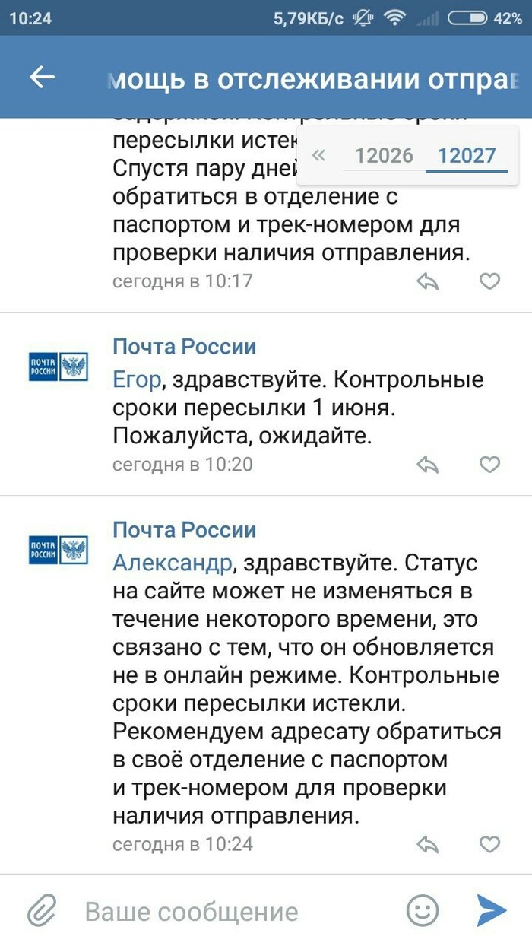Screen dimensions: 532x946
Task: Select page 12027 tab
Action: (x=467, y=156)
